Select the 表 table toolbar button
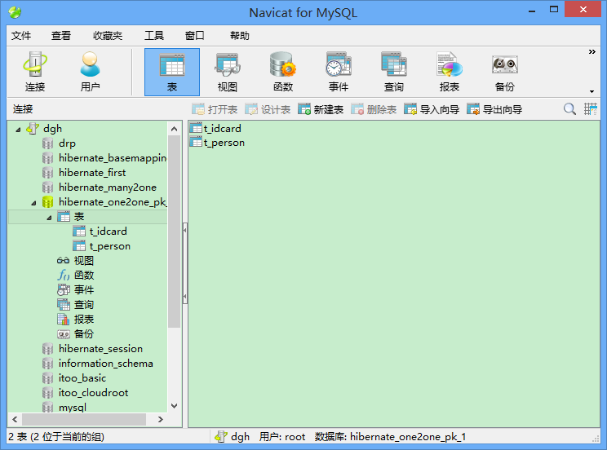607x450 pixels. 172,72
